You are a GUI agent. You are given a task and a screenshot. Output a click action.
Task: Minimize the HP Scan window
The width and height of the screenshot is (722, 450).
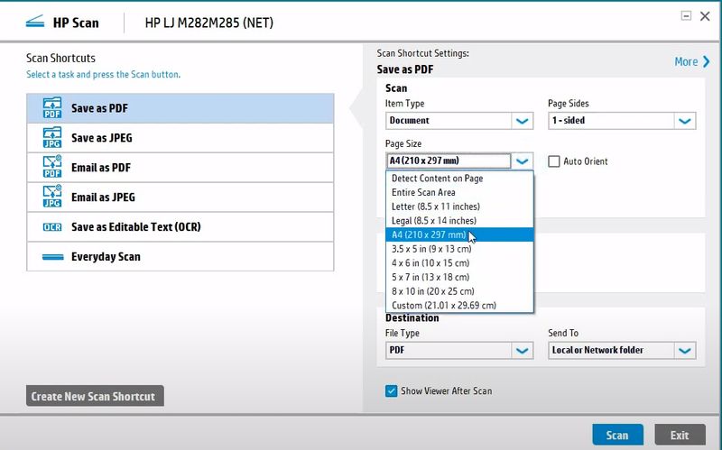point(686,16)
